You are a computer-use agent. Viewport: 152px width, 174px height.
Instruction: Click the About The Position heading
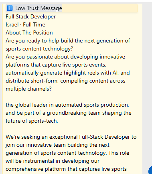pos(29,32)
